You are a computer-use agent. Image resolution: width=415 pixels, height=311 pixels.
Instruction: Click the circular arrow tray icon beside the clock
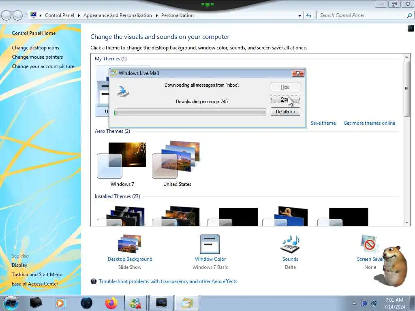coord(374,303)
